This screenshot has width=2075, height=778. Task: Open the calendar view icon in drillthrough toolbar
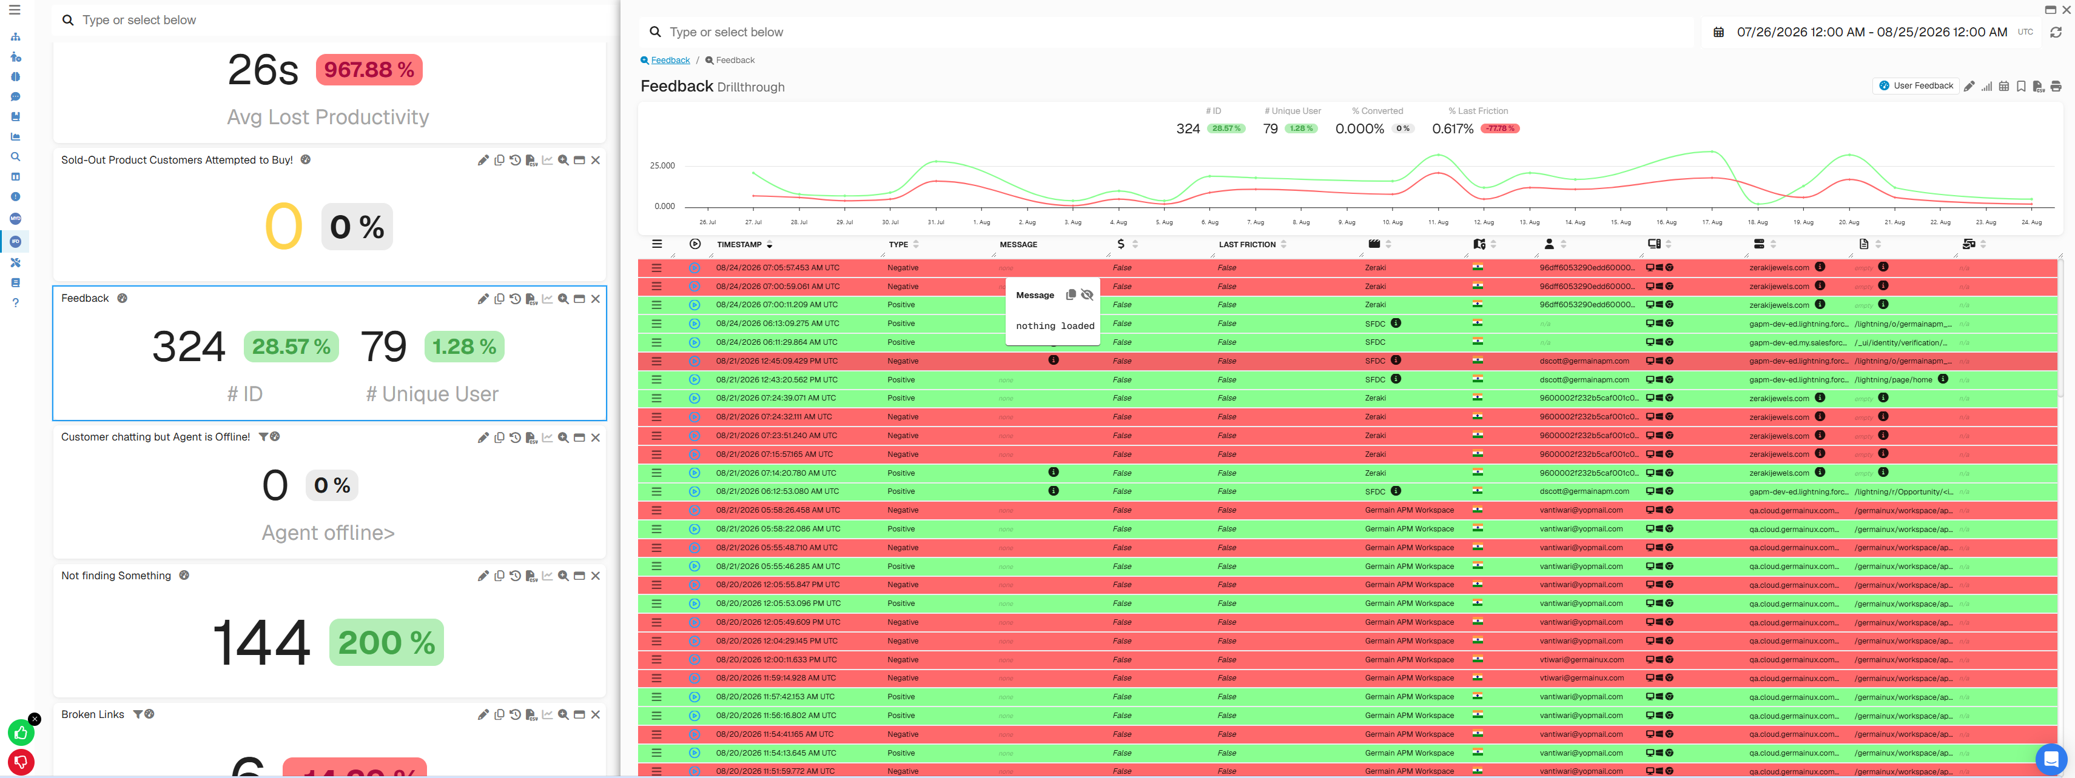click(x=2004, y=87)
